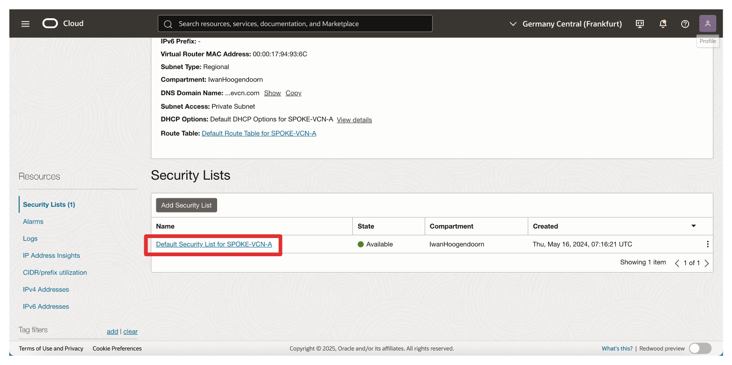Viewport: 732px width, 365px height.
Task: Go to next page of security lists
Action: coord(706,263)
